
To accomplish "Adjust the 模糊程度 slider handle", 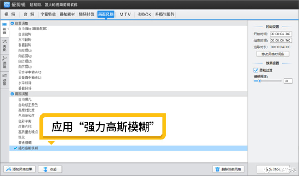I will [259, 81].
